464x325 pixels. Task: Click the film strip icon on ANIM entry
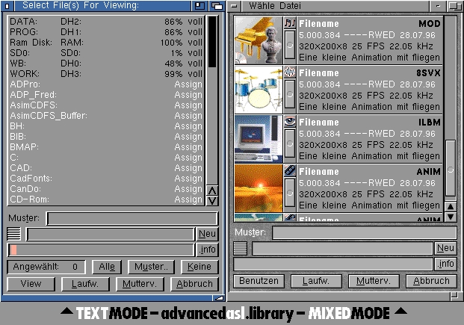[290, 171]
